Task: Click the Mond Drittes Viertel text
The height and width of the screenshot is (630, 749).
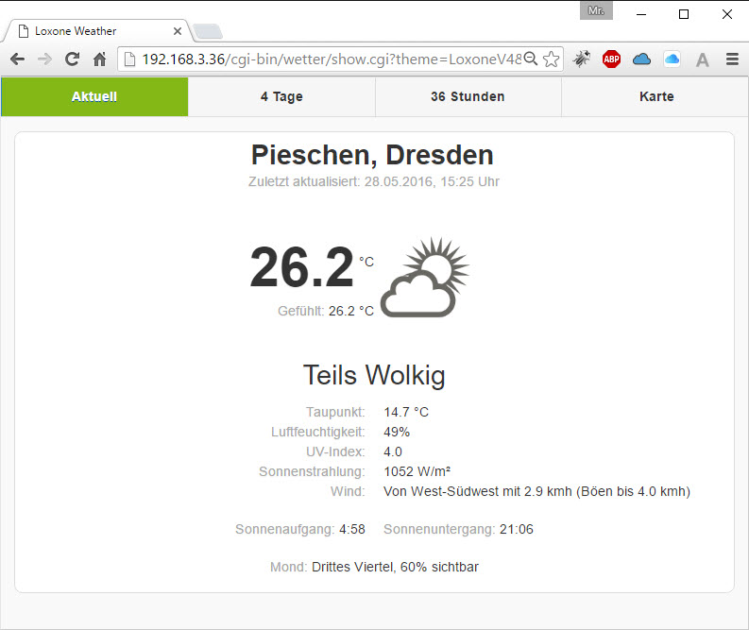Action: (x=374, y=567)
